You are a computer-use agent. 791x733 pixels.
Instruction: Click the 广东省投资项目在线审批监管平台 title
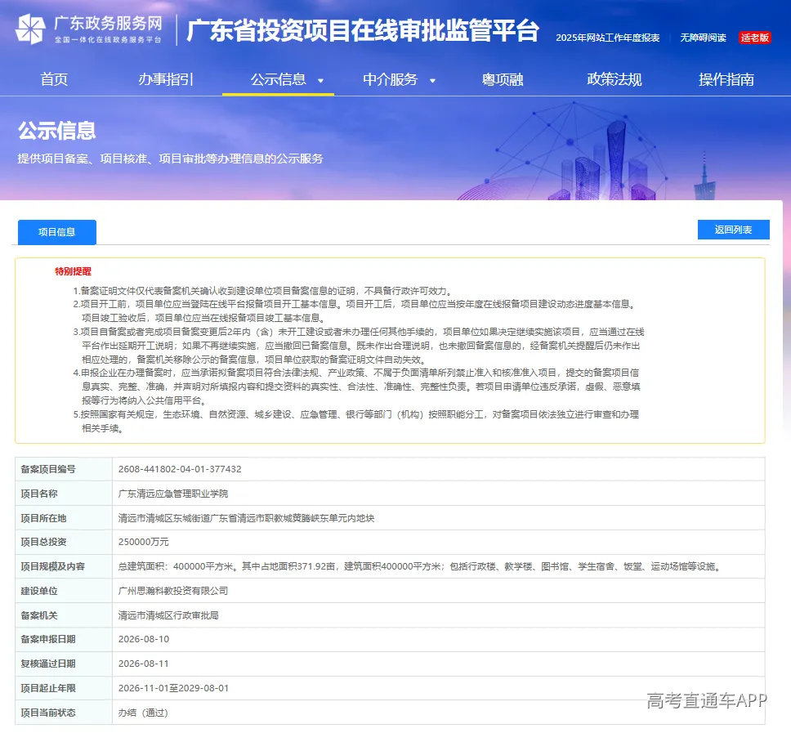pyautogui.click(x=363, y=30)
